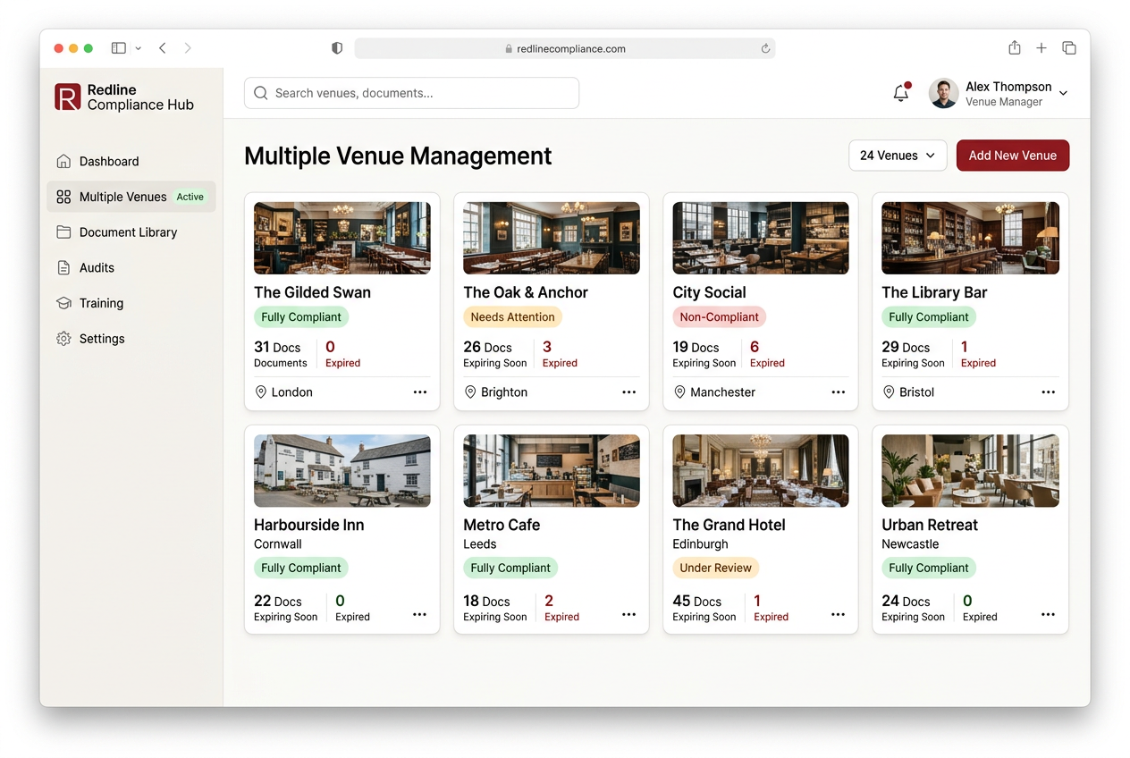Open The Grand Hotel venue photo
The image size is (1130, 758).
761,471
